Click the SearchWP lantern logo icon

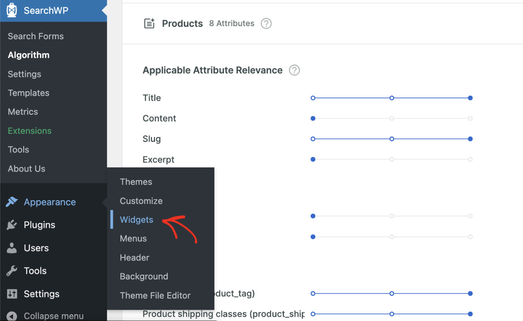(x=12, y=10)
